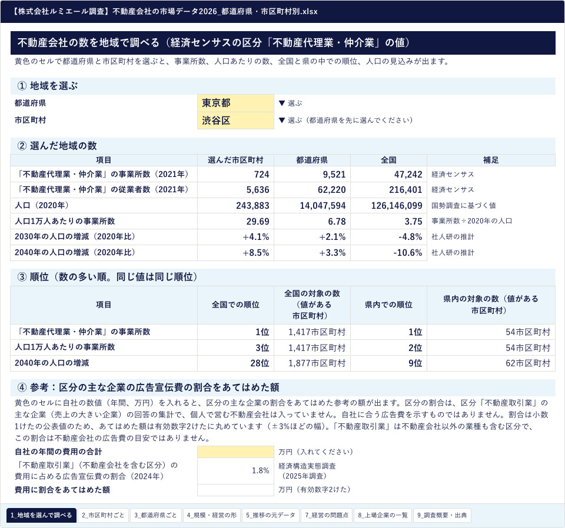Click the 3.75 nationwide ratio cell
This screenshot has height=528, width=565.
pos(389,221)
